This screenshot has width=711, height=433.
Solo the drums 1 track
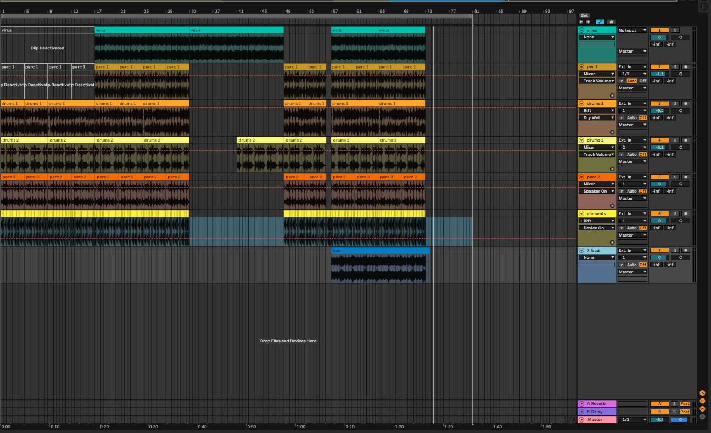tap(675, 103)
